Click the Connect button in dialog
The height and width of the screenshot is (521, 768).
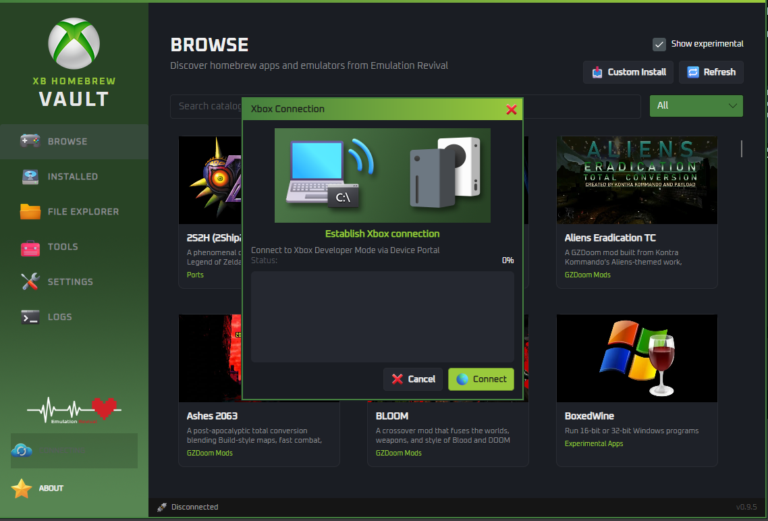coord(481,379)
